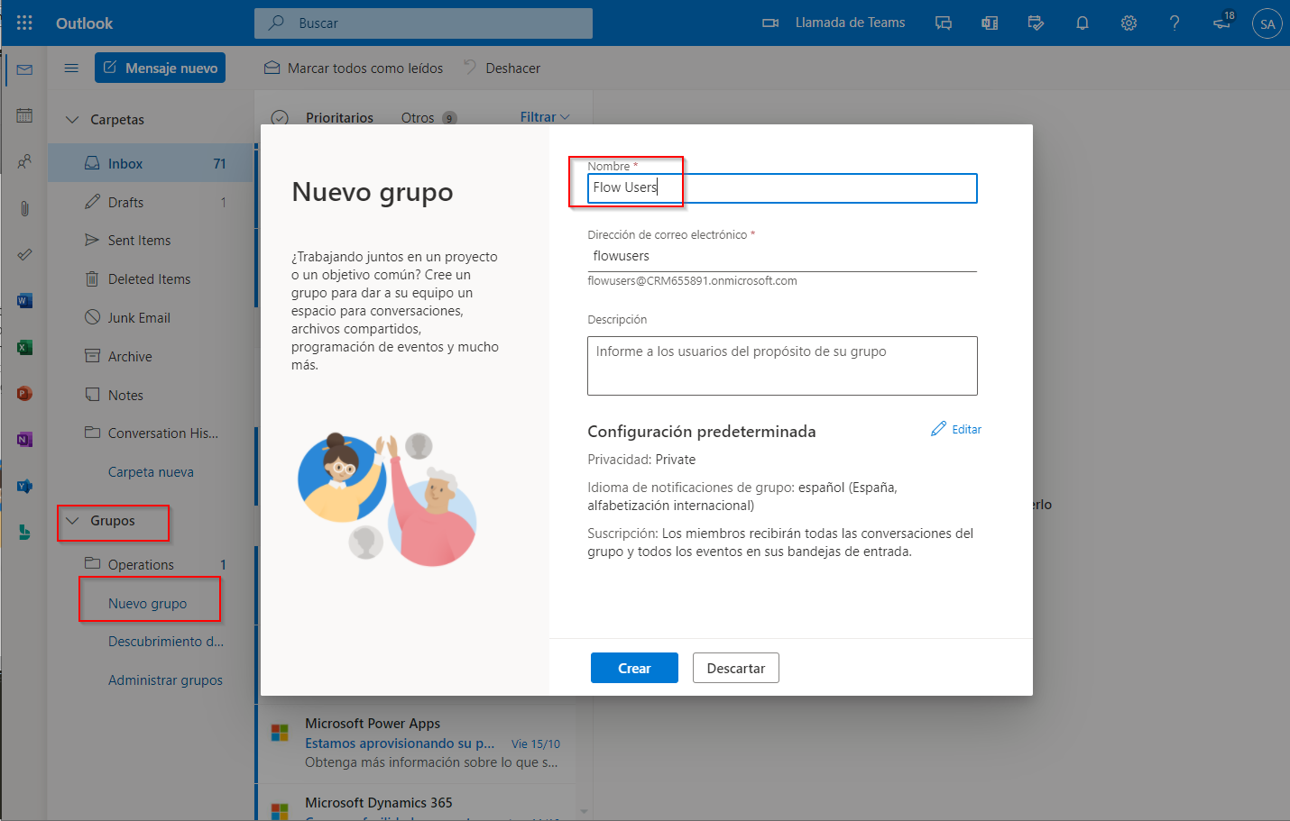Open To Do checkmark icon
This screenshot has height=821, width=1290.
[24, 255]
